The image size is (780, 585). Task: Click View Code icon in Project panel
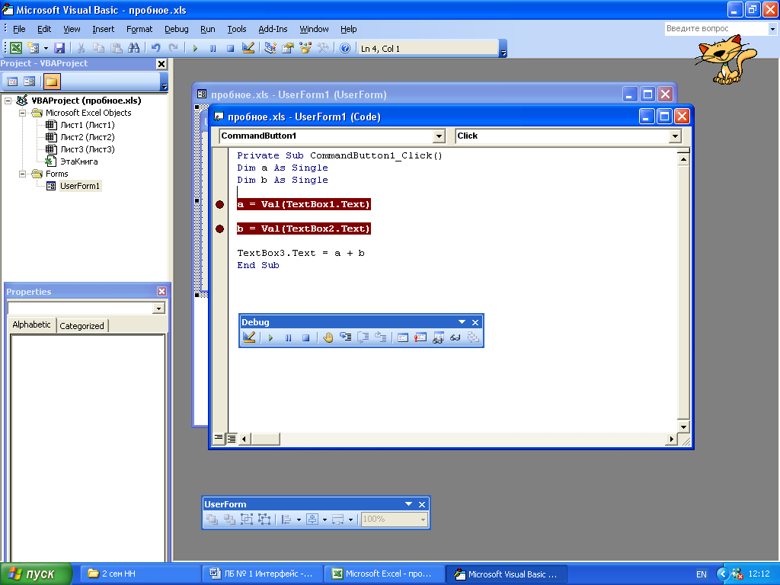click(x=12, y=82)
